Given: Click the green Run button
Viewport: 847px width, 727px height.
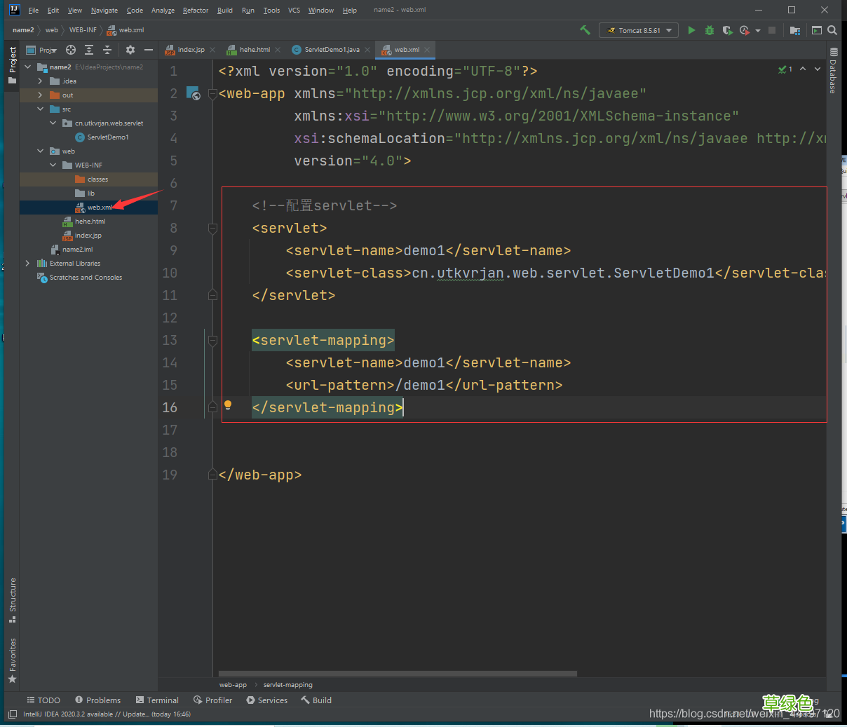Looking at the screenshot, I should point(691,30).
